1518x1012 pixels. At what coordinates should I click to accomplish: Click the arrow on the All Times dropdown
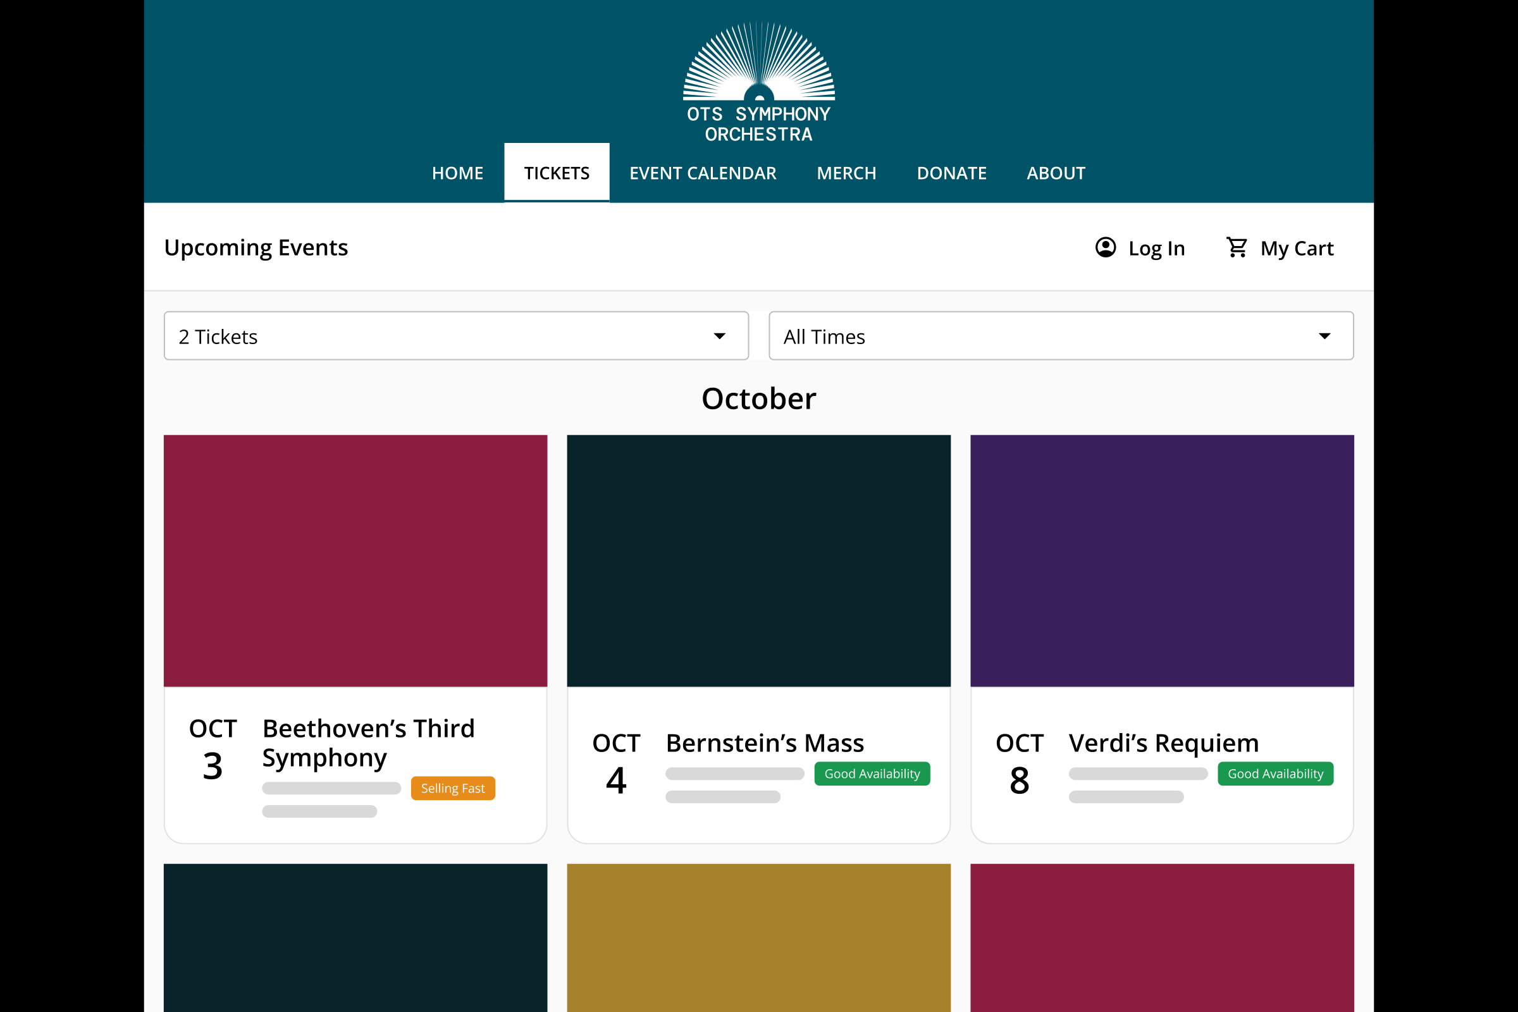1324,336
